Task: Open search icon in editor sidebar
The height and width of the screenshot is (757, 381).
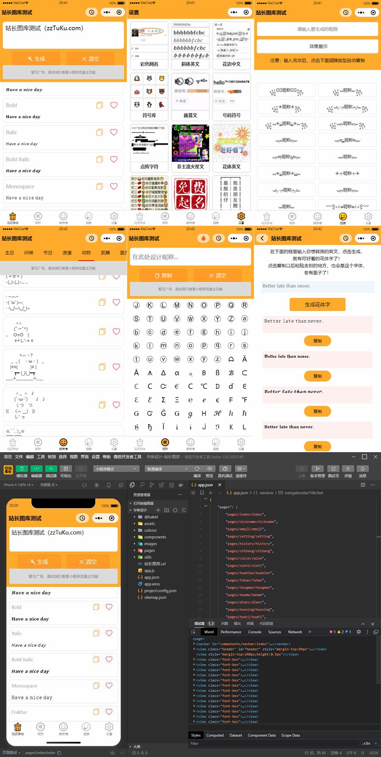Action: pos(142,485)
